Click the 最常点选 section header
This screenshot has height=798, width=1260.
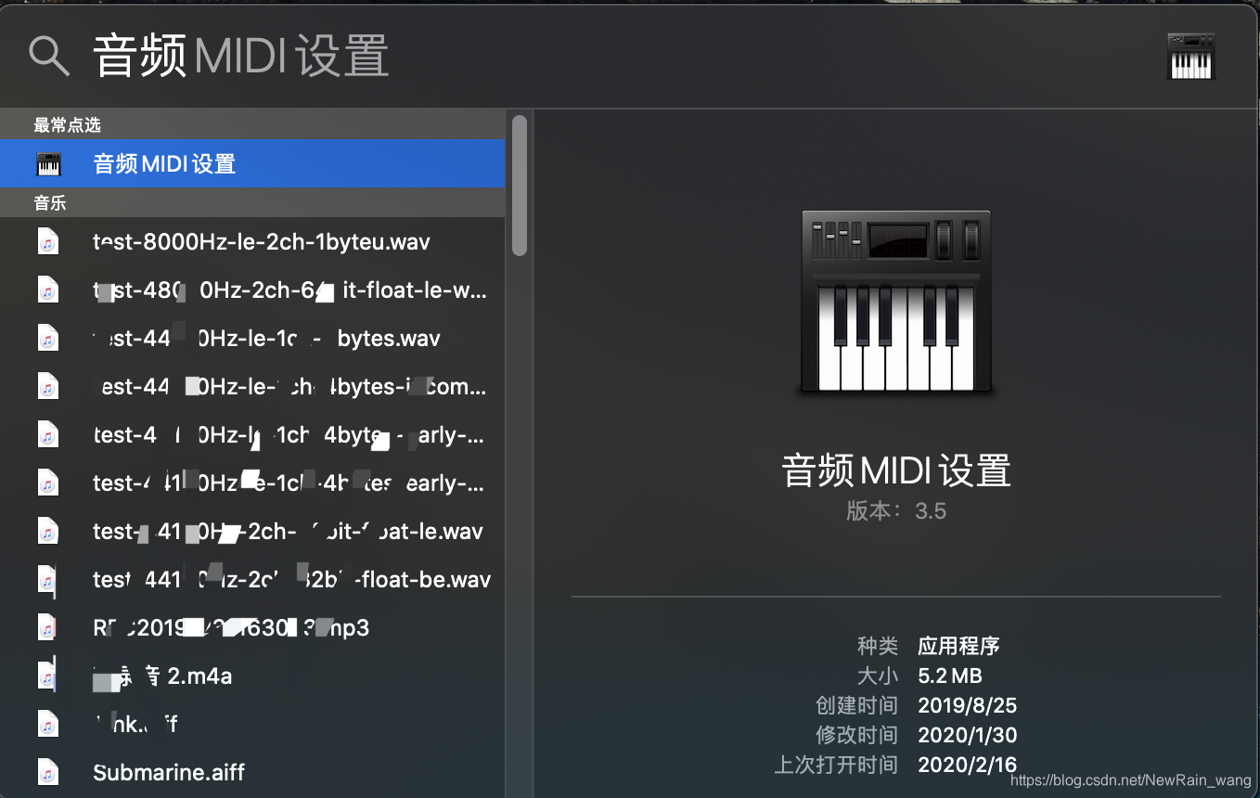(x=67, y=124)
